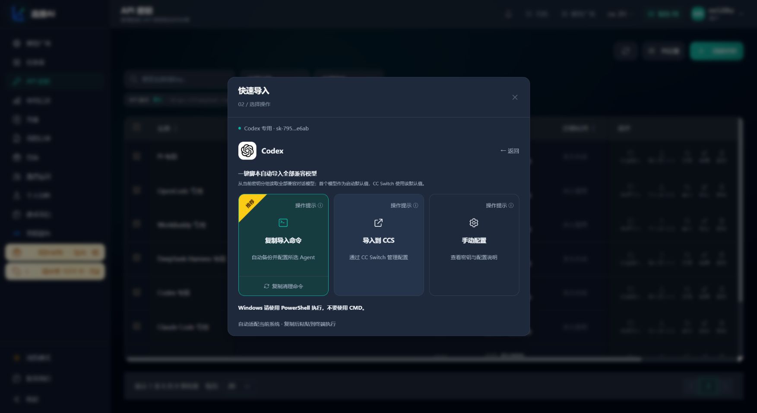757x413 pixels.
Task: Click the horizontal scrollbar of the background table
Action: (384, 359)
